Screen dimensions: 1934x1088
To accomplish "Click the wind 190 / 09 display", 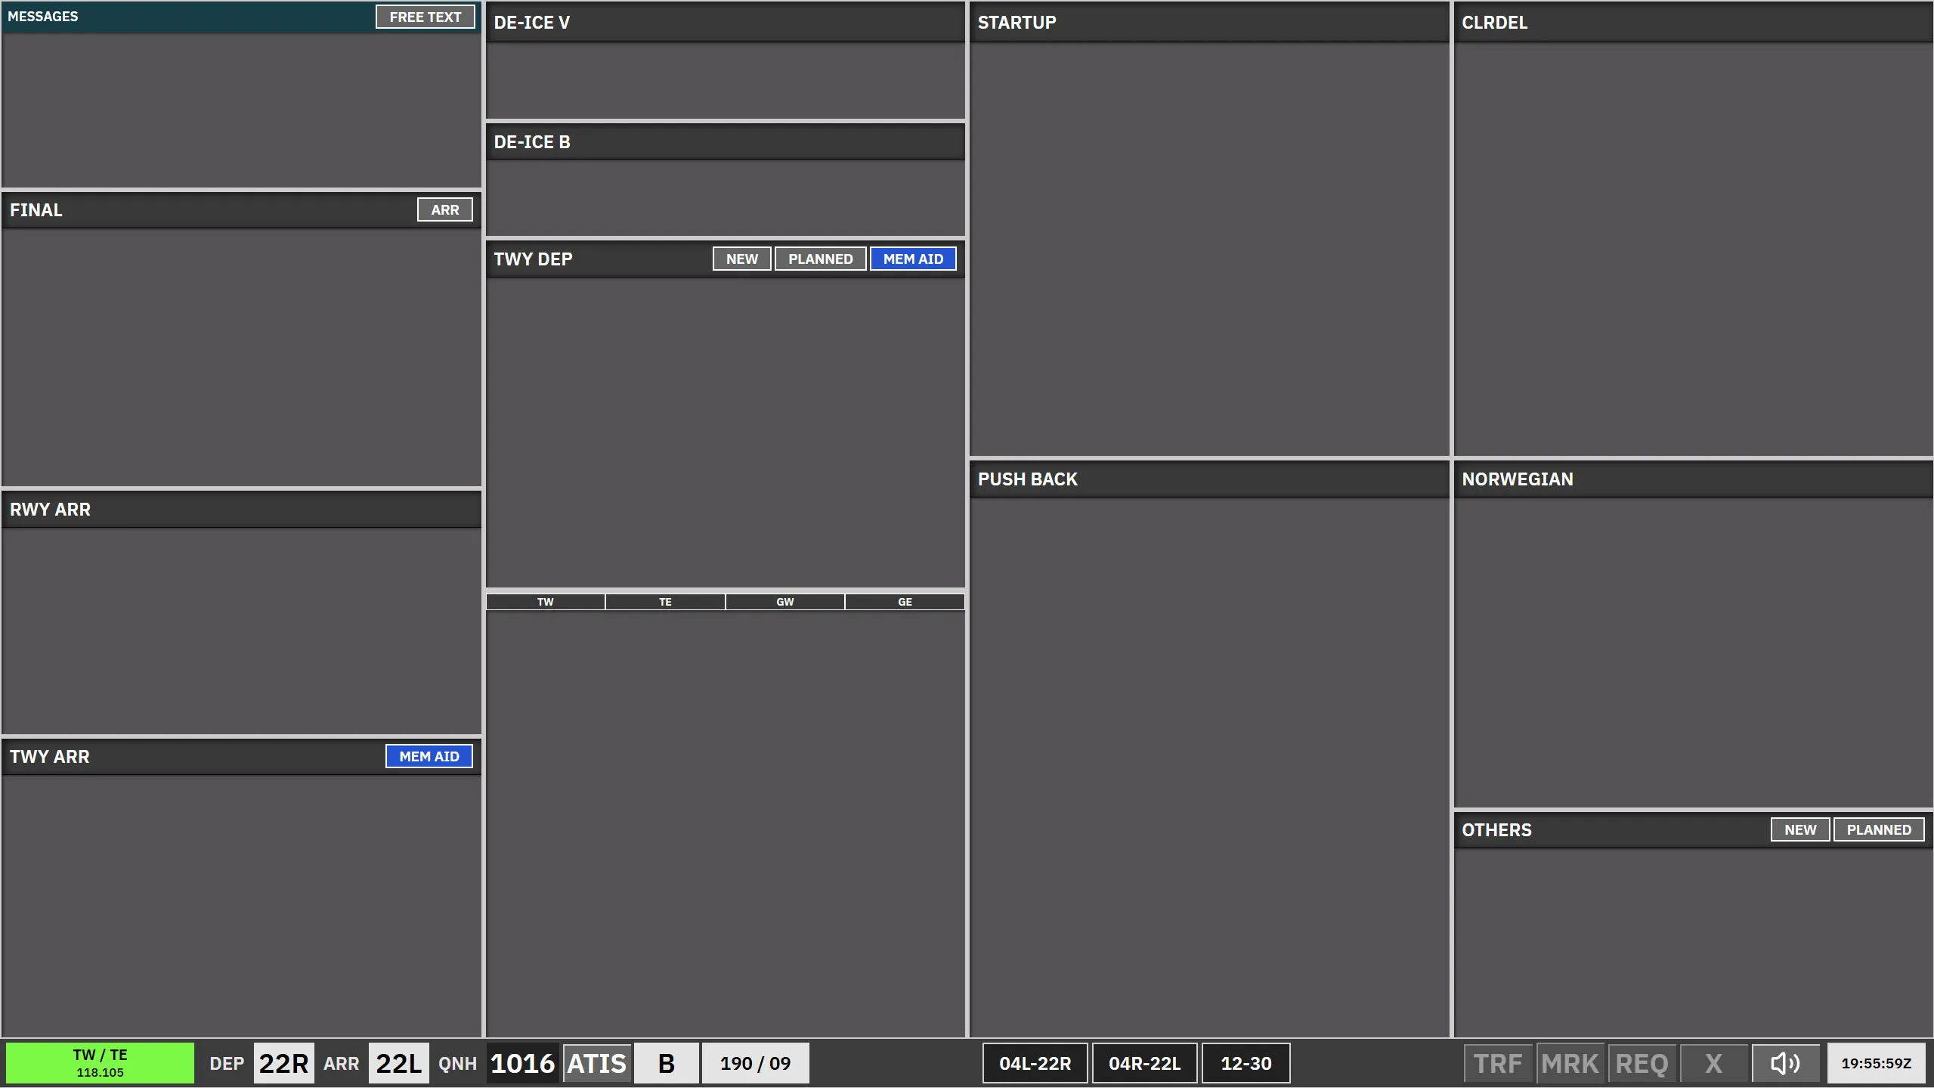I will [755, 1063].
